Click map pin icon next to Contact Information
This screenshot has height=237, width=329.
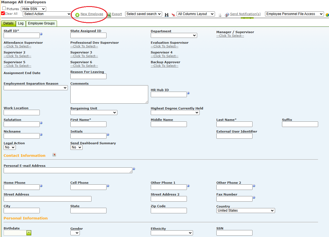tap(54, 155)
